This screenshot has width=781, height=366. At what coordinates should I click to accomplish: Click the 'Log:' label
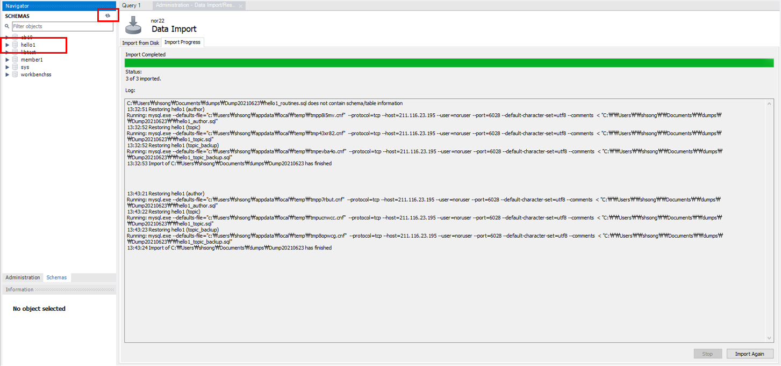tap(131, 90)
